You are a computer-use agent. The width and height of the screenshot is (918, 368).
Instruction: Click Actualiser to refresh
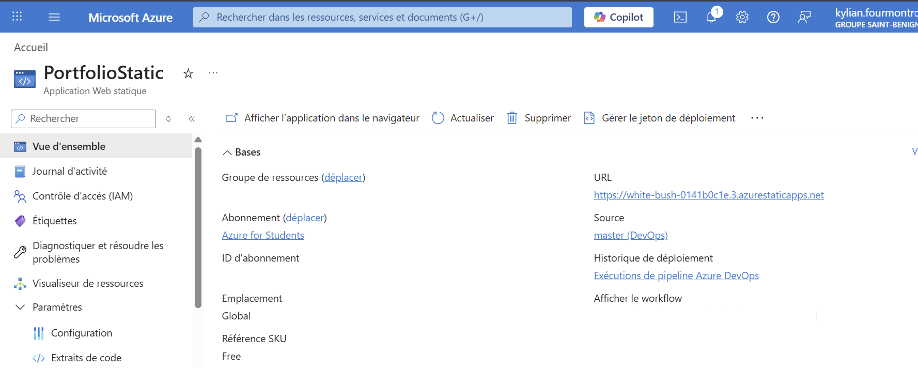tap(462, 118)
